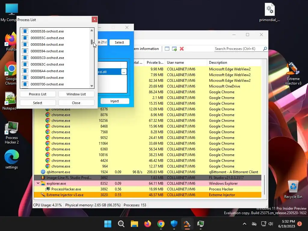Image resolution: width=308 pixels, height=231 pixels.
Task: Click Inject button in Extreme Injector
Action: coord(115,101)
